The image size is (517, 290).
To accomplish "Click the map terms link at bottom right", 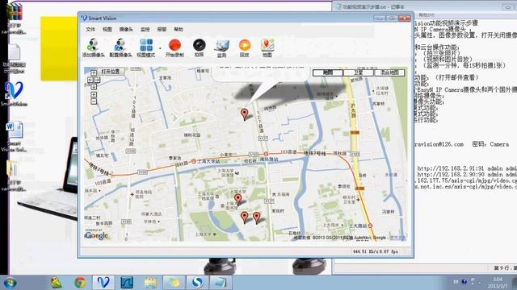I will [x=397, y=238].
